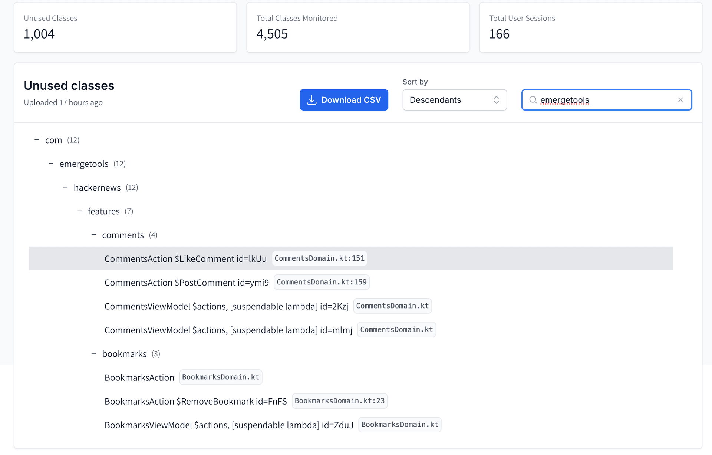Image resolution: width=712 pixels, height=455 pixels.
Task: Click the CommentsDomain.kt:151 file badge
Action: [x=319, y=258]
